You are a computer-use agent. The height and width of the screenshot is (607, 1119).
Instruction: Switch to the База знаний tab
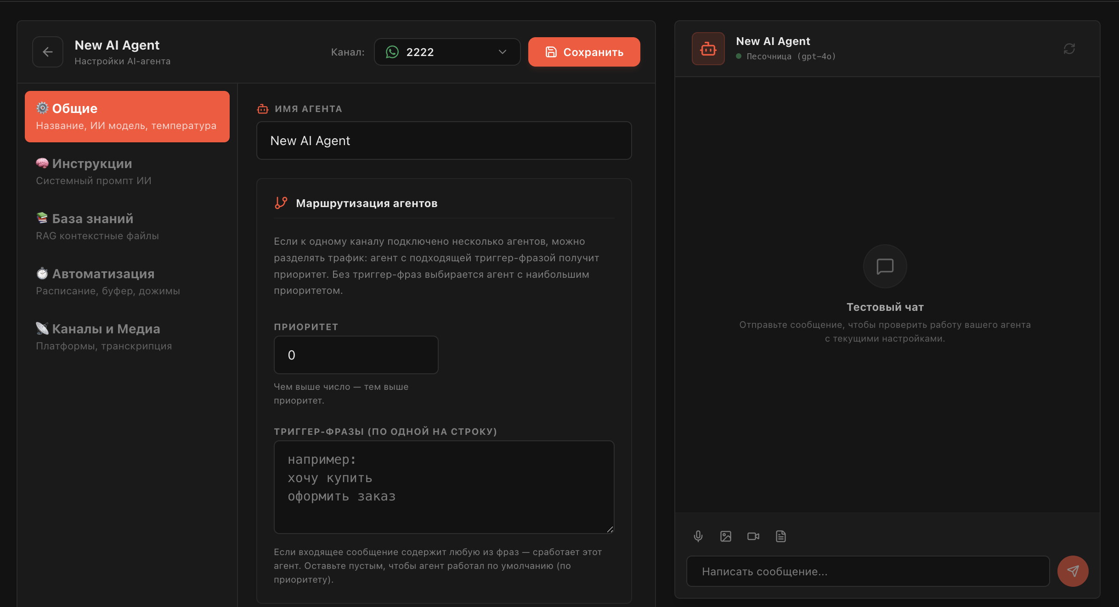point(127,227)
